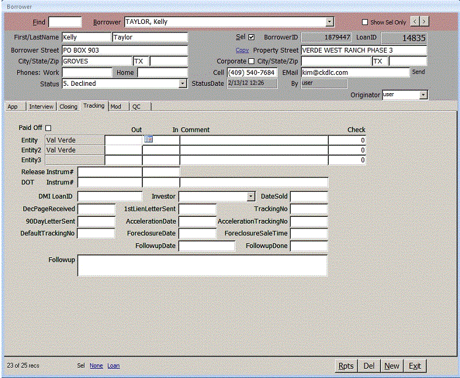Open the Investor dropdown
460x378 pixels.
coord(251,197)
